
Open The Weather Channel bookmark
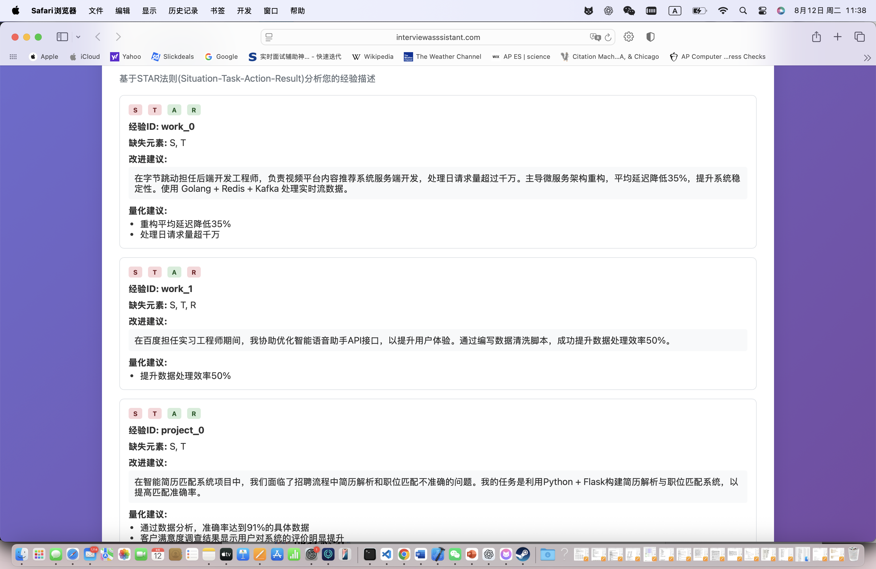coord(442,57)
